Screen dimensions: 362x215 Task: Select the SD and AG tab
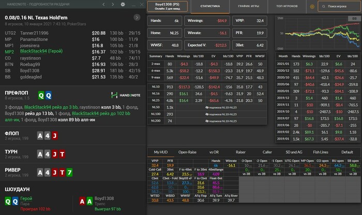294,152
